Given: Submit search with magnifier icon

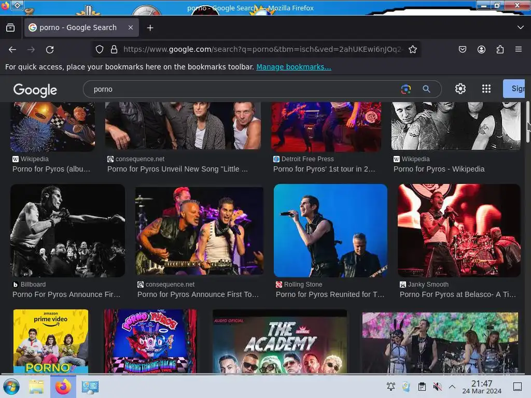Looking at the screenshot, I should 426,89.
